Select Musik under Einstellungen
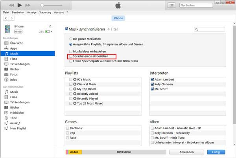The width and height of the screenshot is (236, 158). click(x=28, y=54)
